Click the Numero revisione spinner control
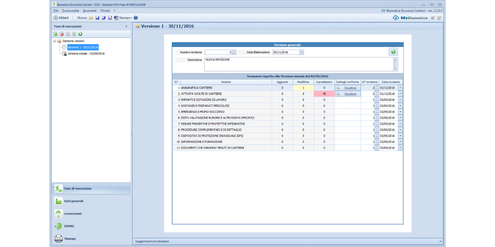This screenshot has width=495, height=247. point(234,52)
